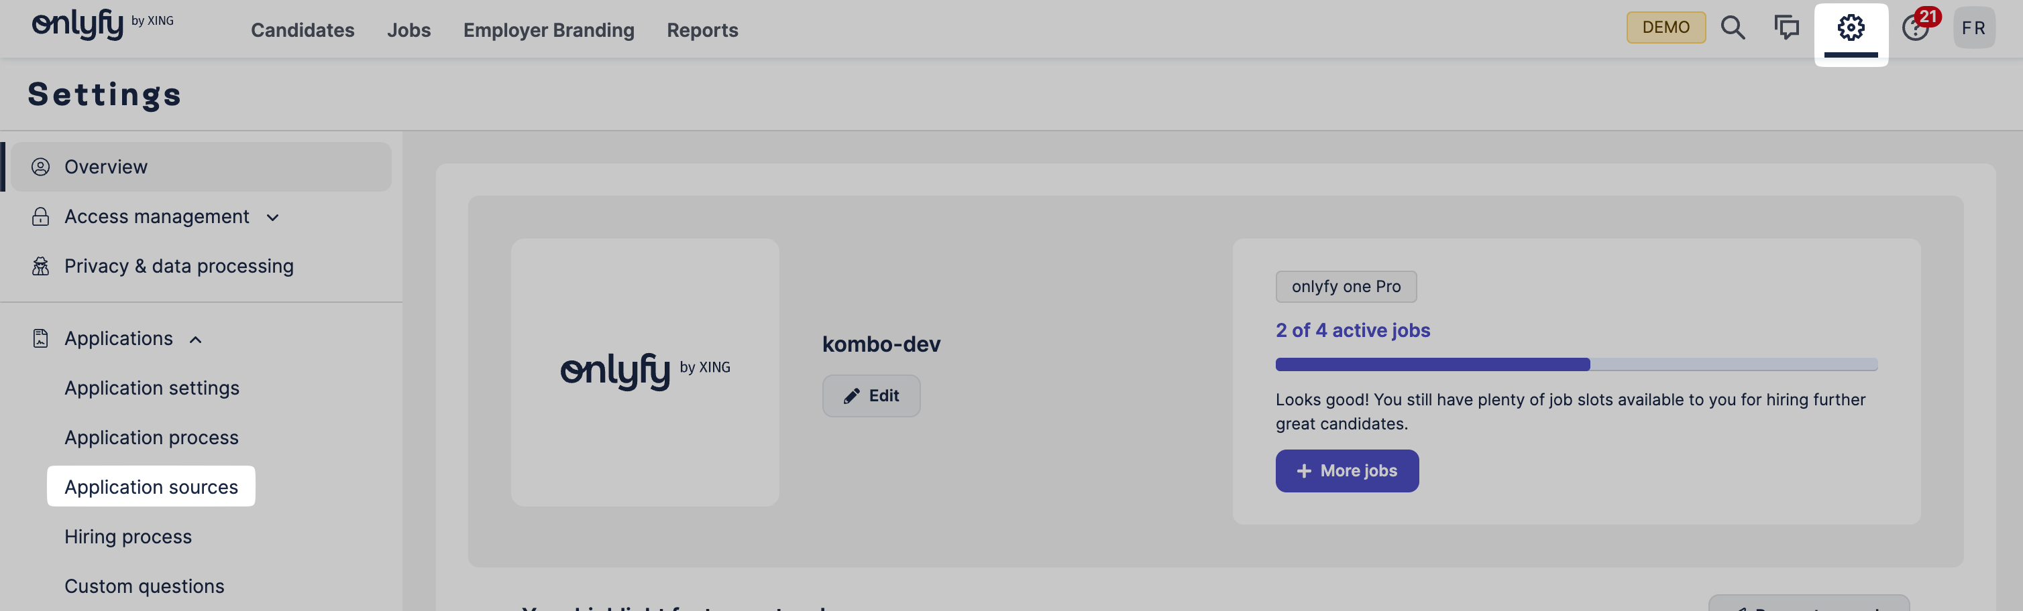Viewport: 2023px width, 611px height.
Task: Click the Privacy & data processing icon
Action: (x=40, y=267)
